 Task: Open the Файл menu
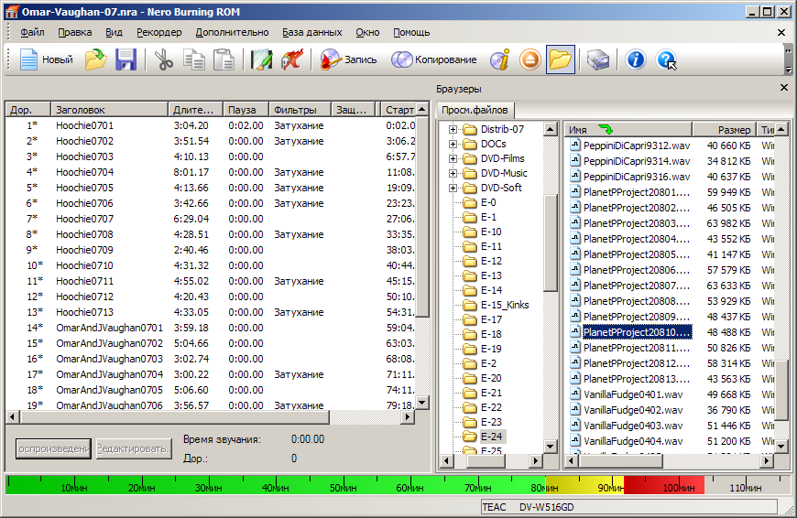(33, 33)
